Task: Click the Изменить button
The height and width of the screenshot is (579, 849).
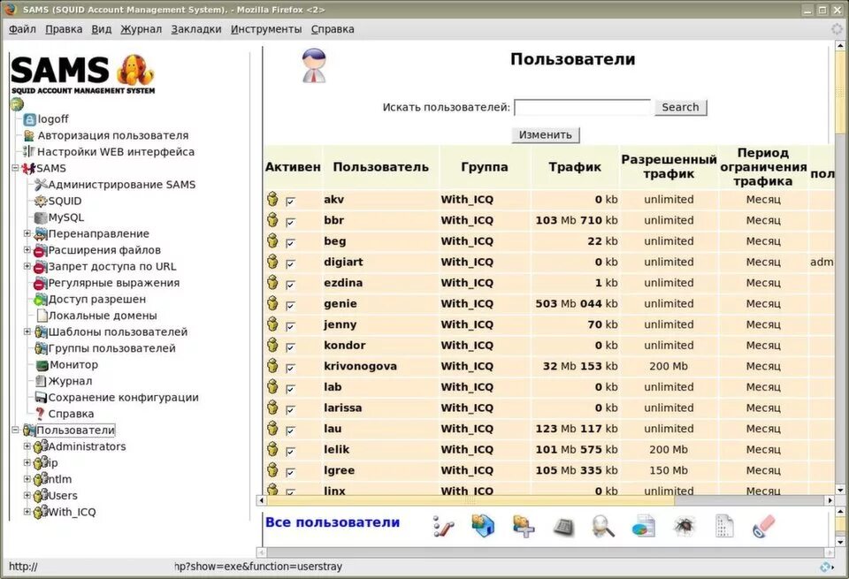Action: pos(546,134)
